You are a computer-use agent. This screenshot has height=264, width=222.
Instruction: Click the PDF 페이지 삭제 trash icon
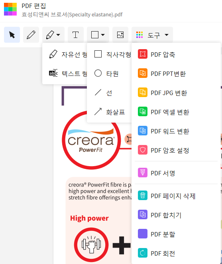tap(143, 195)
